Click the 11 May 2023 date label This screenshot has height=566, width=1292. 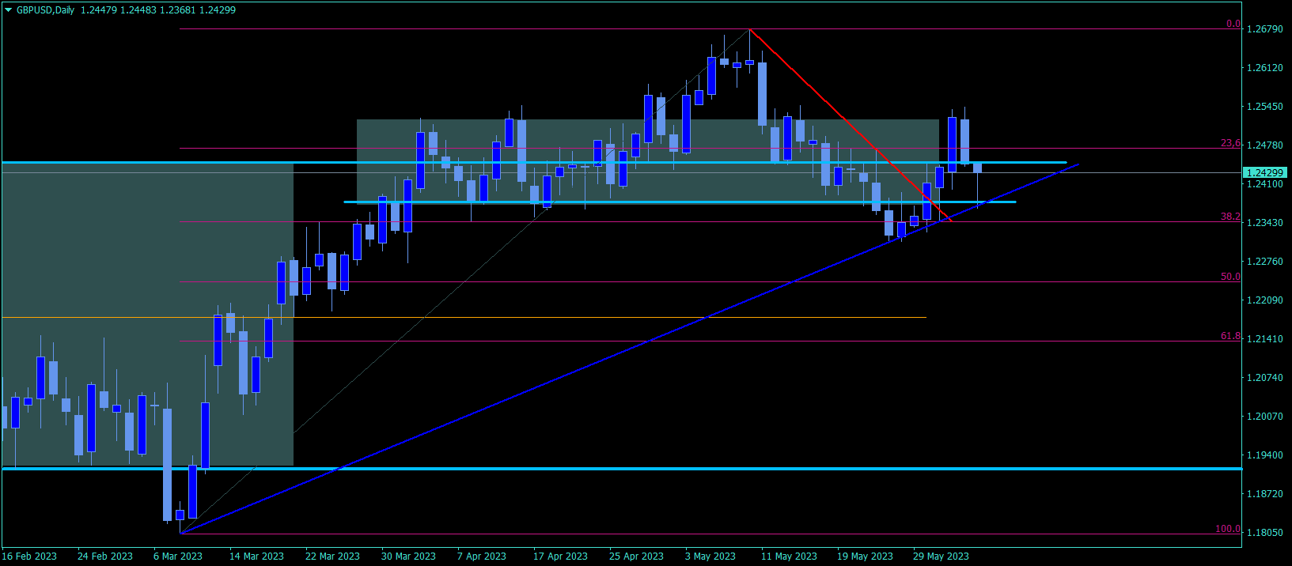(789, 557)
